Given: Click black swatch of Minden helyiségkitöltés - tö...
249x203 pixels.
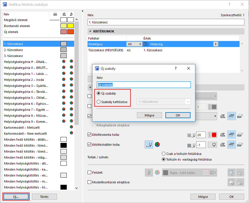Looking at the screenshot, I should coord(64,187).
